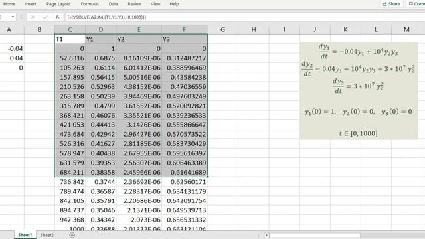
Task: Switch to Page Layout tab
Action: pyautogui.click(x=58, y=4)
